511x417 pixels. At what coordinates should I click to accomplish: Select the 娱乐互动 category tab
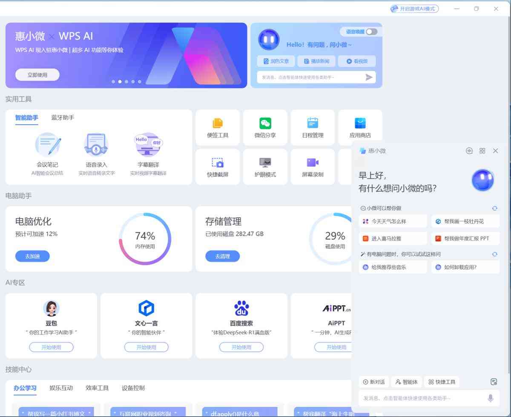point(62,388)
